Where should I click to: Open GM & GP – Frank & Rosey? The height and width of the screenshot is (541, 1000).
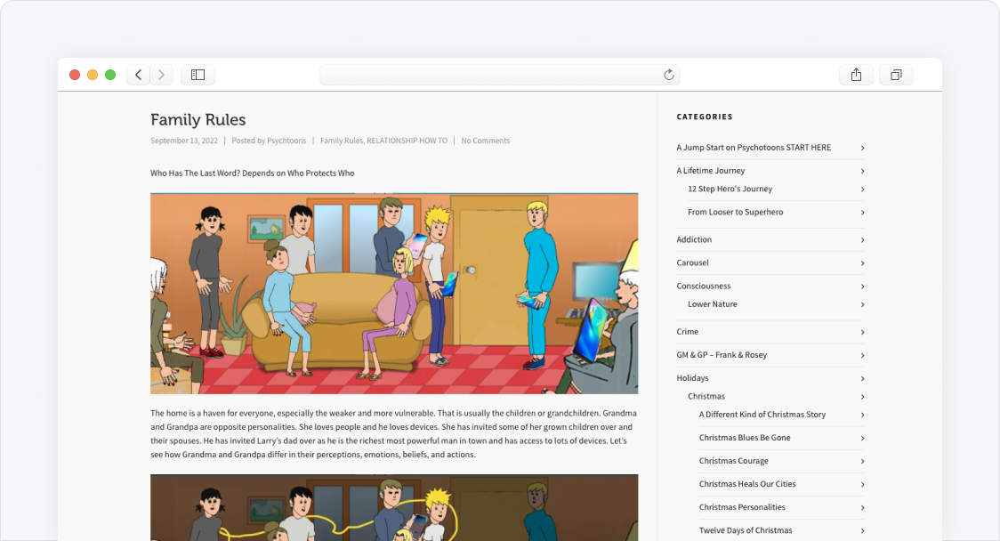coord(721,355)
